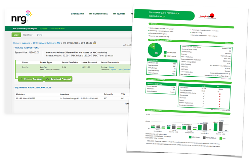Click the 'NRG SunLease Quote Engine' title
Image resolution: width=252 pixels, height=160 pixels.
pyautogui.click(x=25, y=29)
